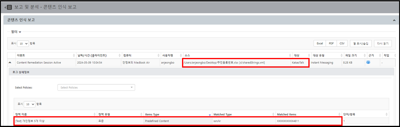This screenshot has height=127, width=400.
Task: Export the report as PDF
Action: (331, 43)
